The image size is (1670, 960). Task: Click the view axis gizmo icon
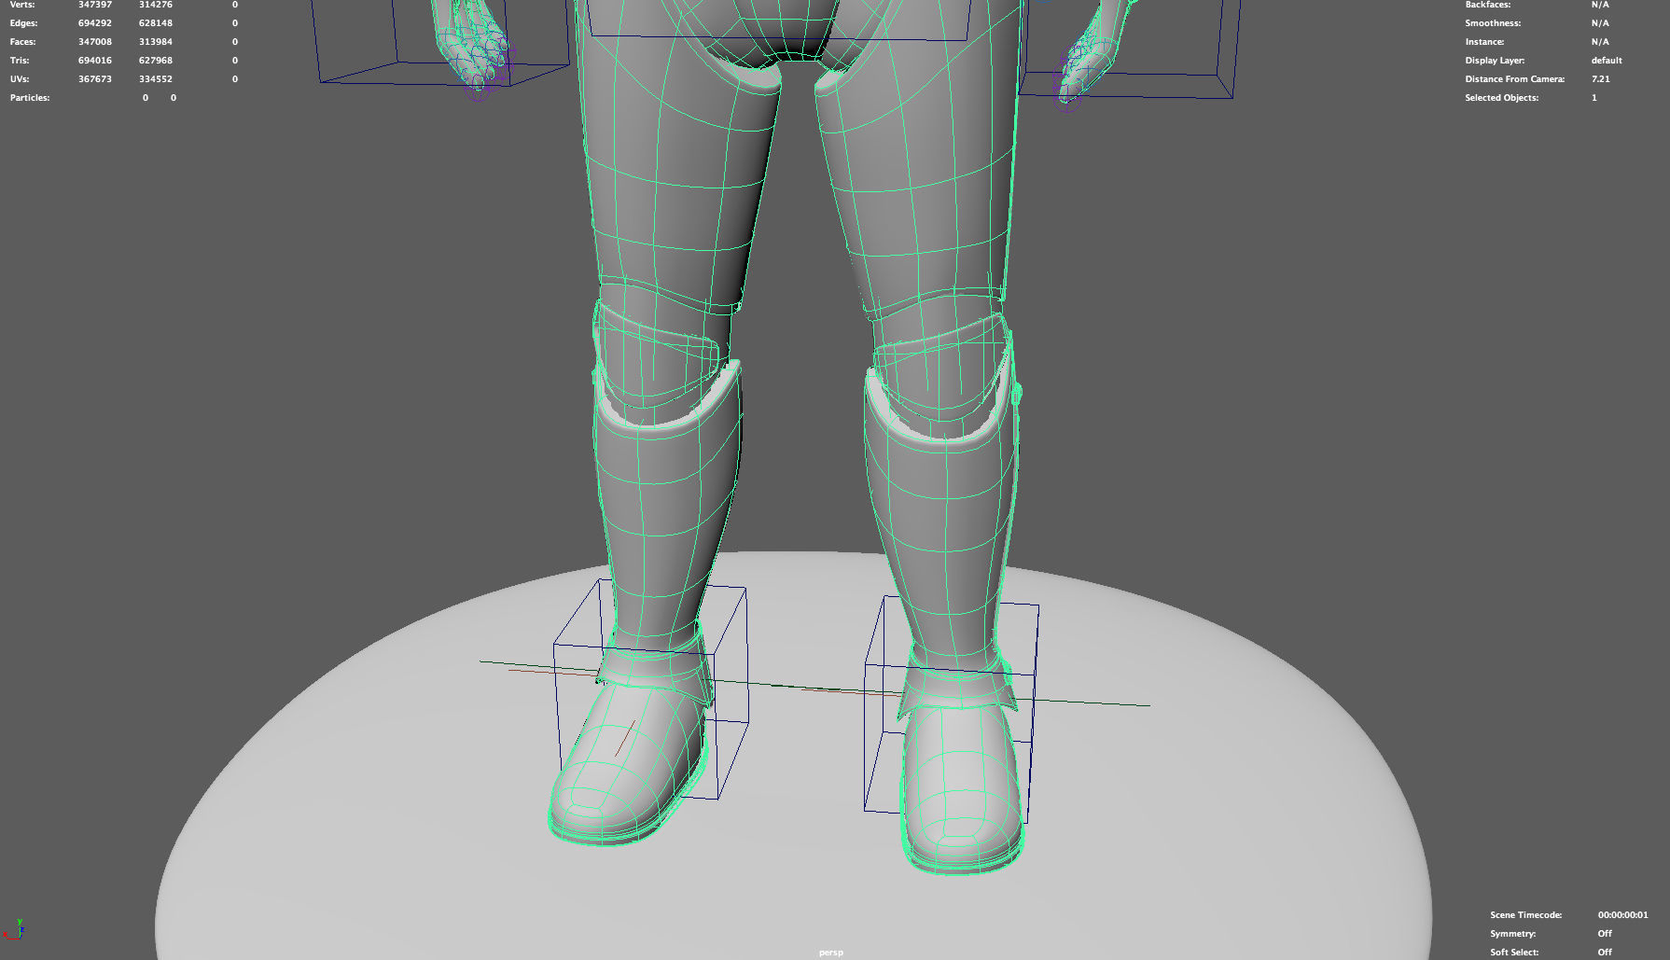(x=13, y=929)
